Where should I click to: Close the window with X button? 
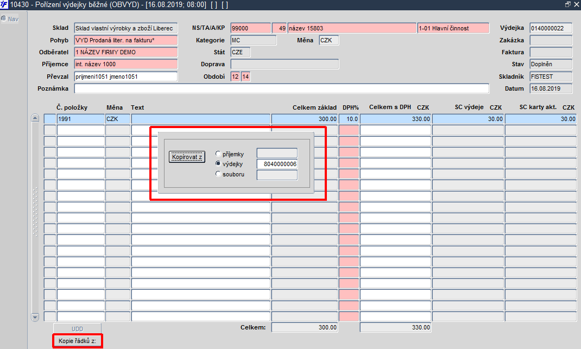coord(577,4)
